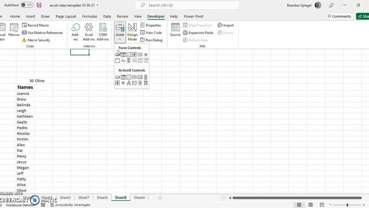Click View Code
Screen dimensions: 369x208
[151, 32]
